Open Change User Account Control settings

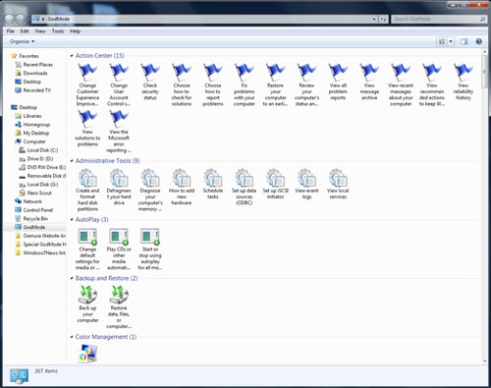pos(119,84)
